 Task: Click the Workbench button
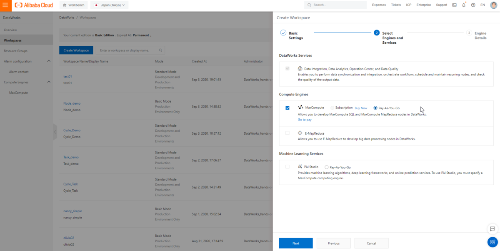[x=73, y=5]
